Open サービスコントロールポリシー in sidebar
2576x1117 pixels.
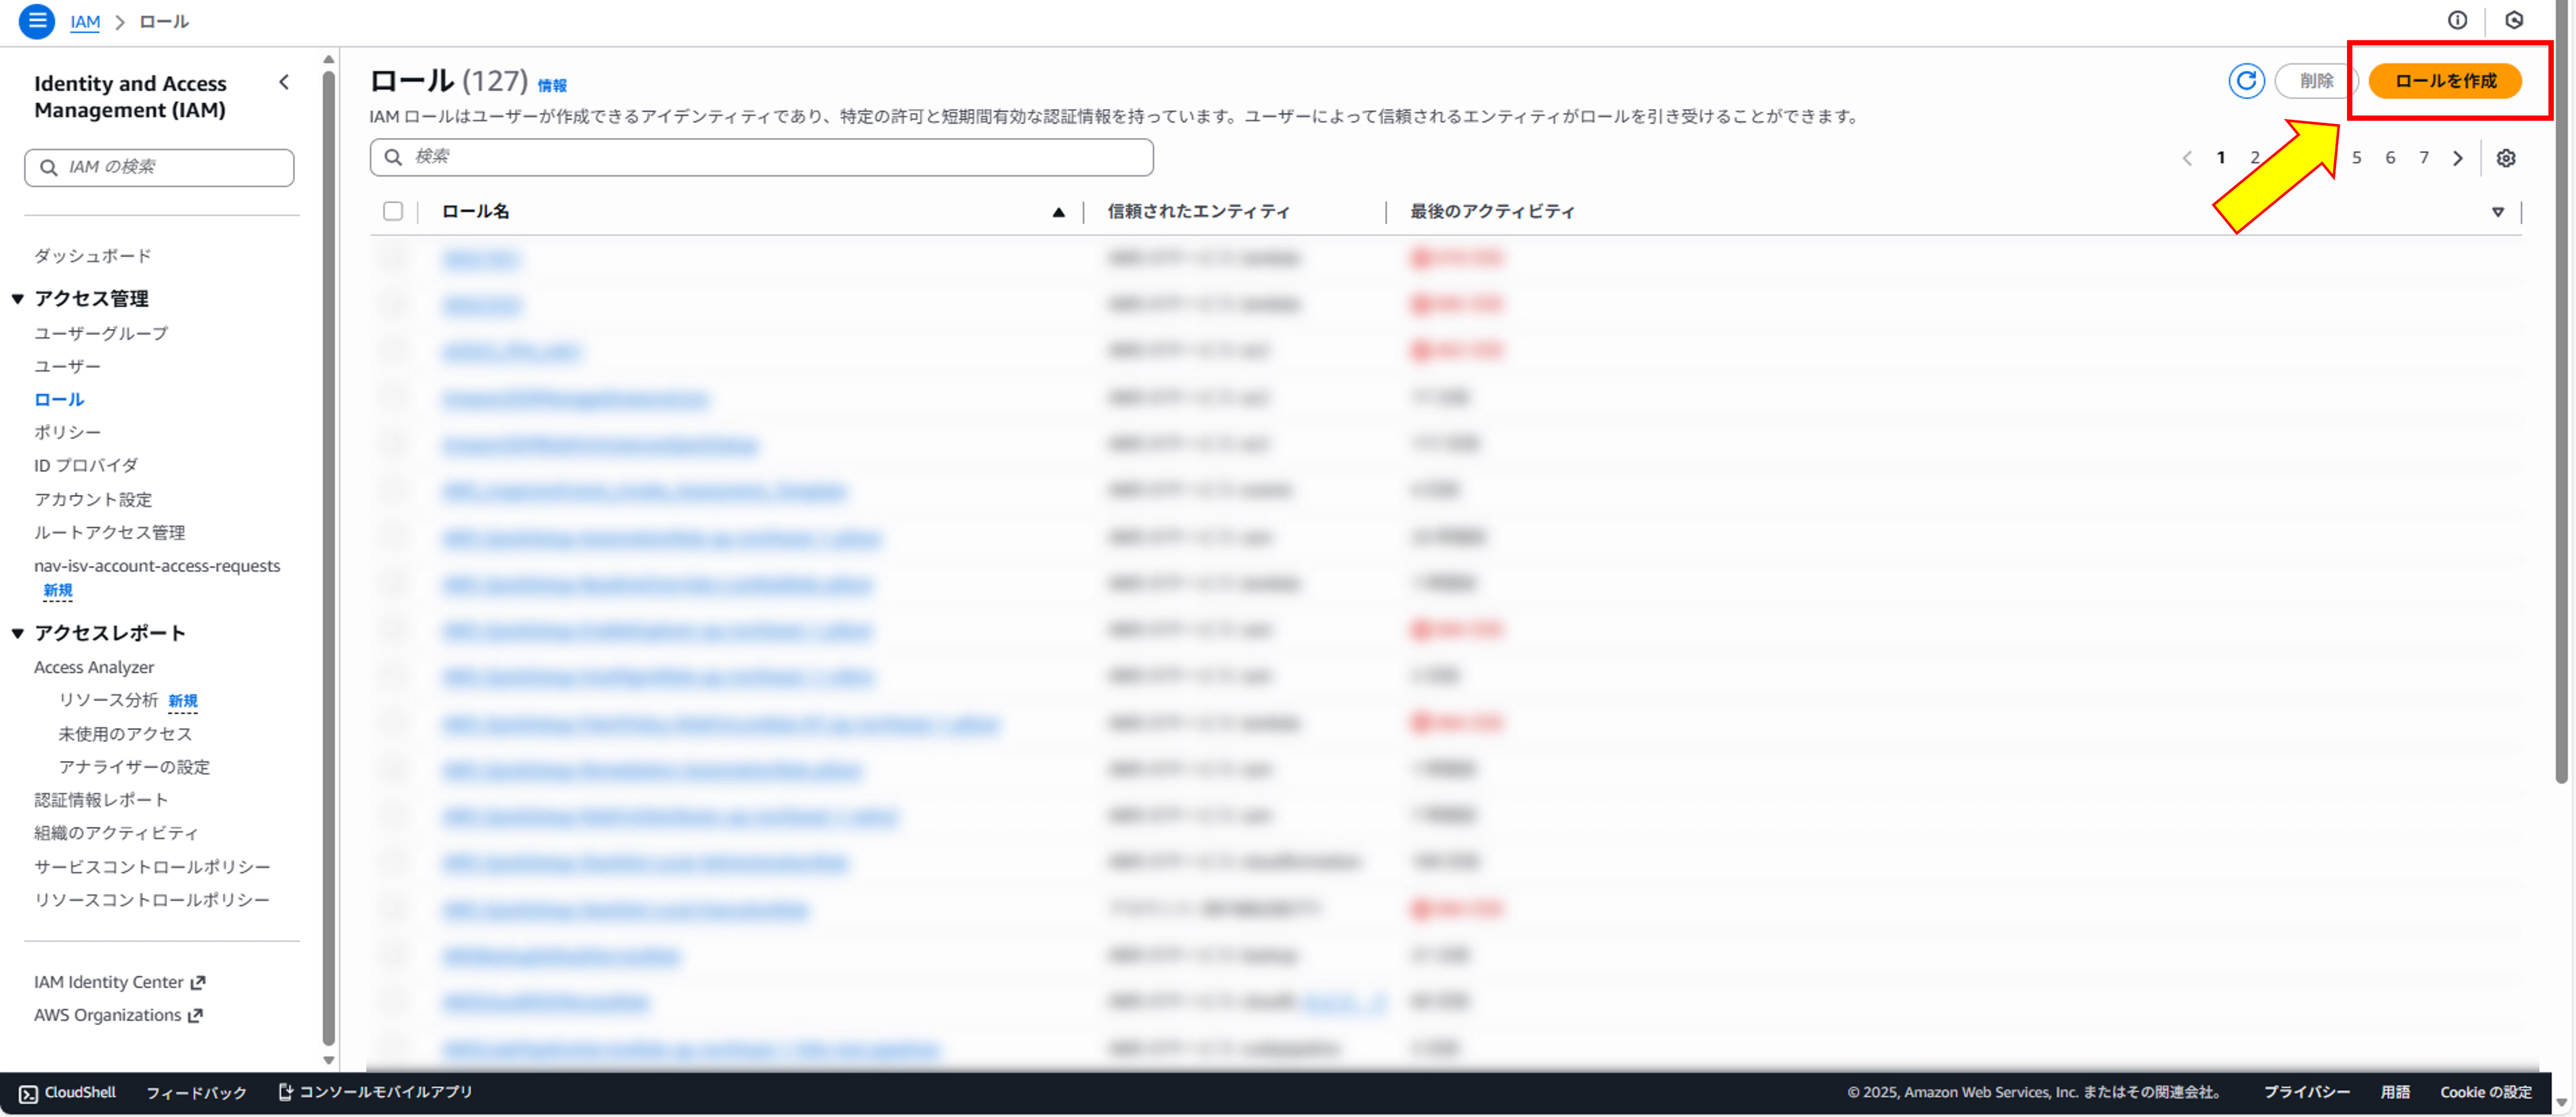(x=152, y=867)
